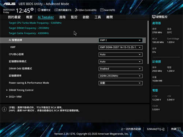Open My Favorites (F3) from top bar
Viewport: 183px width, 137px height.
point(63,10)
